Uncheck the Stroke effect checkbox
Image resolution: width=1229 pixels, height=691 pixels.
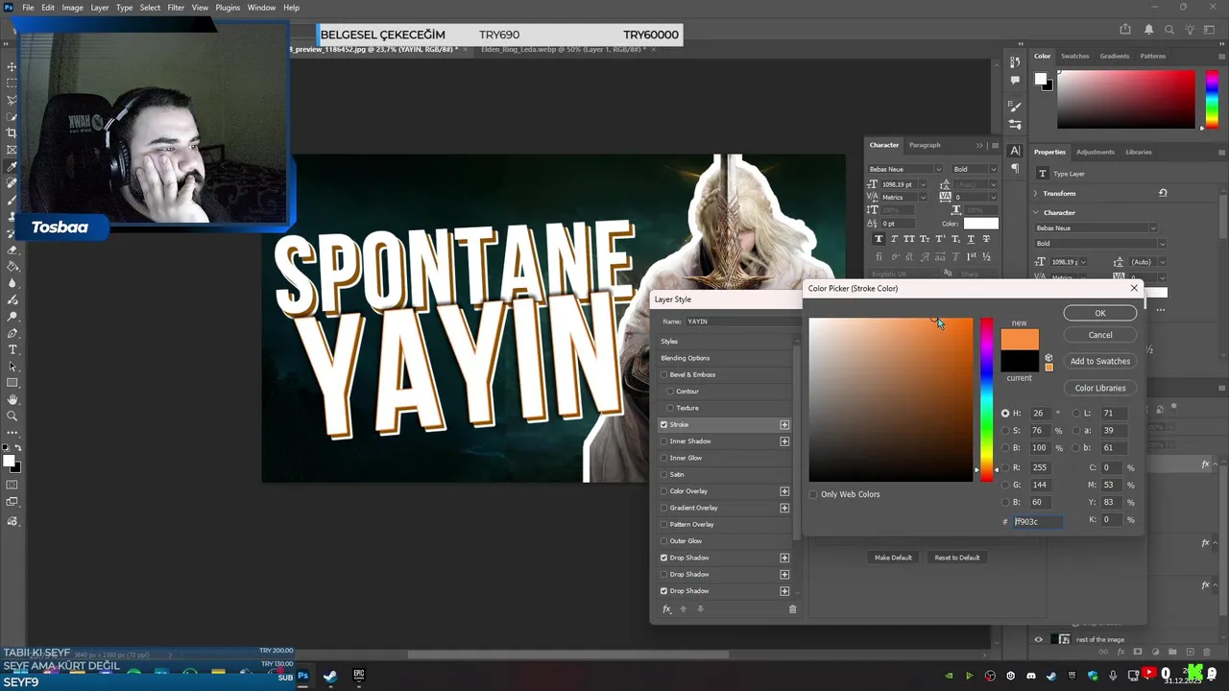[663, 424]
